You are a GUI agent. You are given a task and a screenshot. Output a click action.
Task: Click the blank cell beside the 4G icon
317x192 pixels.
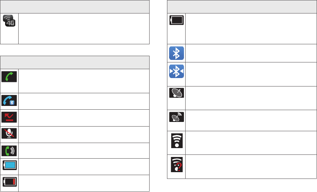[x=84, y=28]
